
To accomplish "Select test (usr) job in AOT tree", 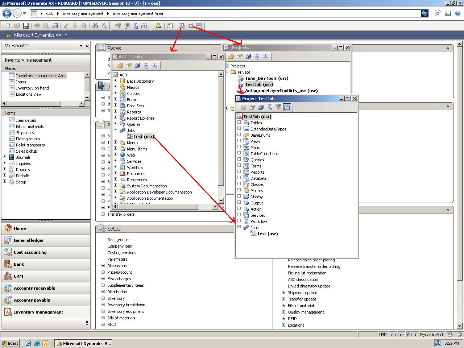I will (144, 137).
